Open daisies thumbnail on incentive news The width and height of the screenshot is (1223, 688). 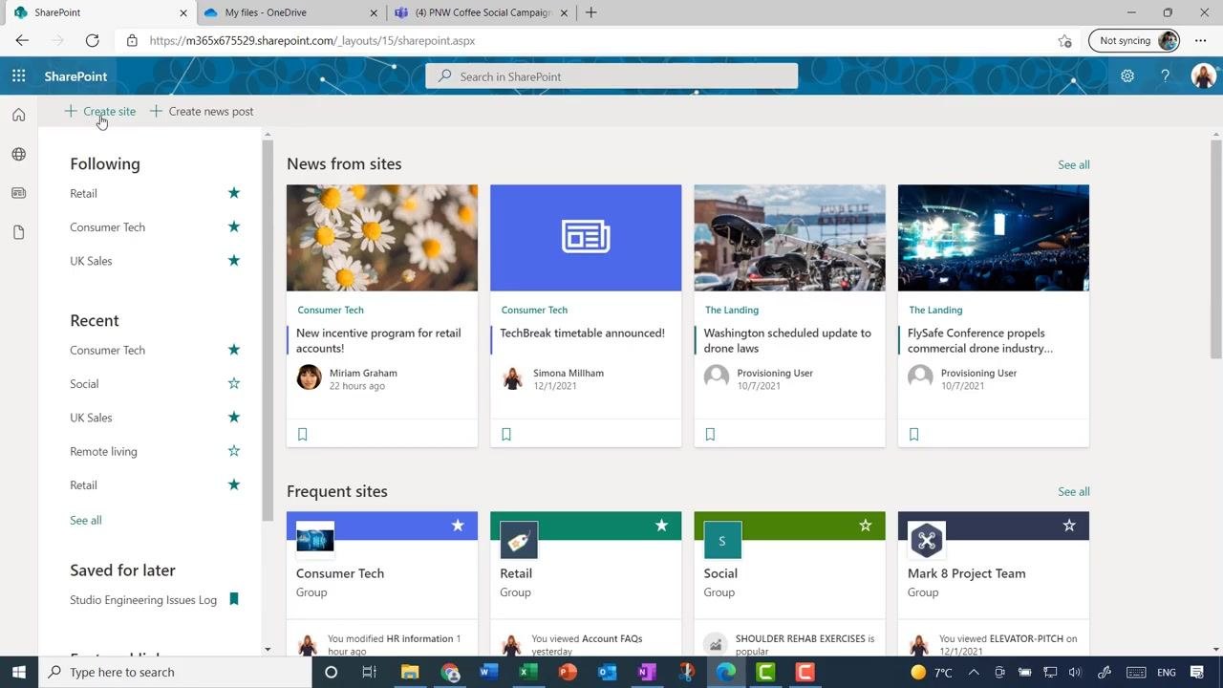(x=382, y=238)
